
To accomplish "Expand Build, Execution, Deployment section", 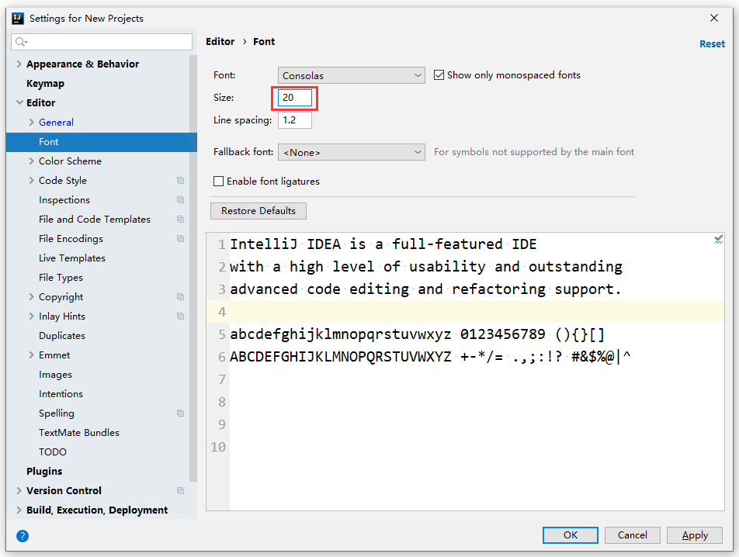I will tap(19, 510).
